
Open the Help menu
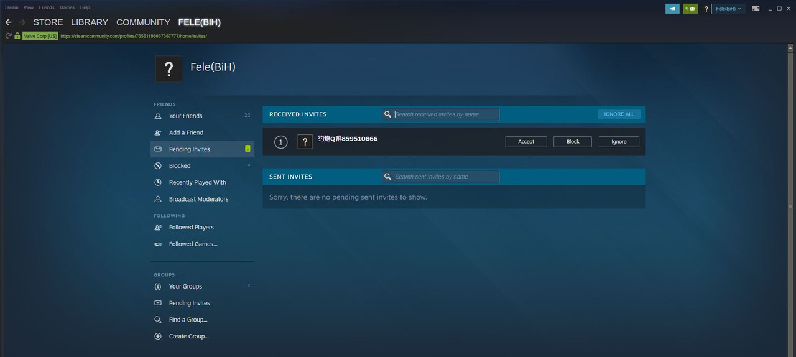[85, 7]
